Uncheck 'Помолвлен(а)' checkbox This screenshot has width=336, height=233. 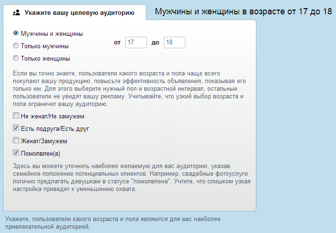click(16, 153)
